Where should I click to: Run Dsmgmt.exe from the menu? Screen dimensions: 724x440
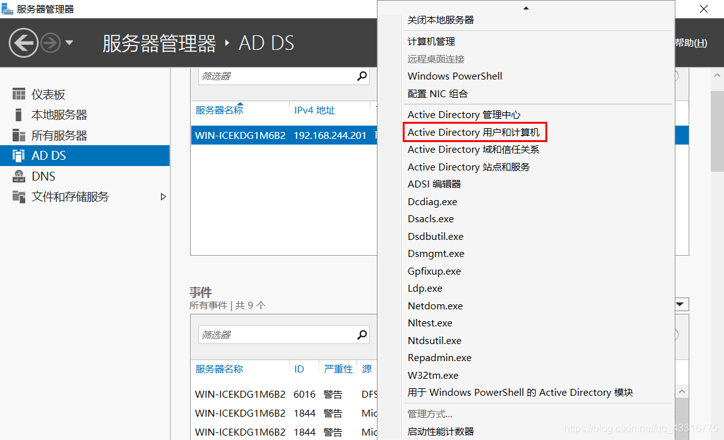(x=436, y=254)
